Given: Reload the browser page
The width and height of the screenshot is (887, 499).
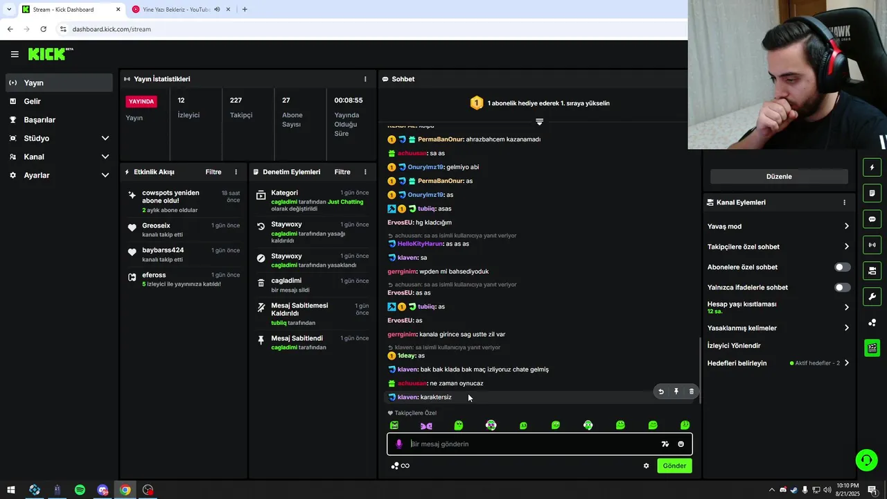Looking at the screenshot, I should pyautogui.click(x=43, y=29).
